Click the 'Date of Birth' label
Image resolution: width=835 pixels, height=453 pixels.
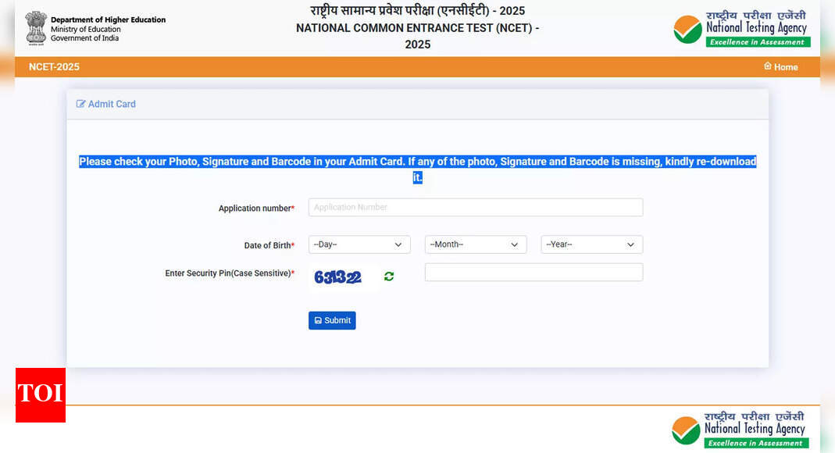[x=269, y=245]
